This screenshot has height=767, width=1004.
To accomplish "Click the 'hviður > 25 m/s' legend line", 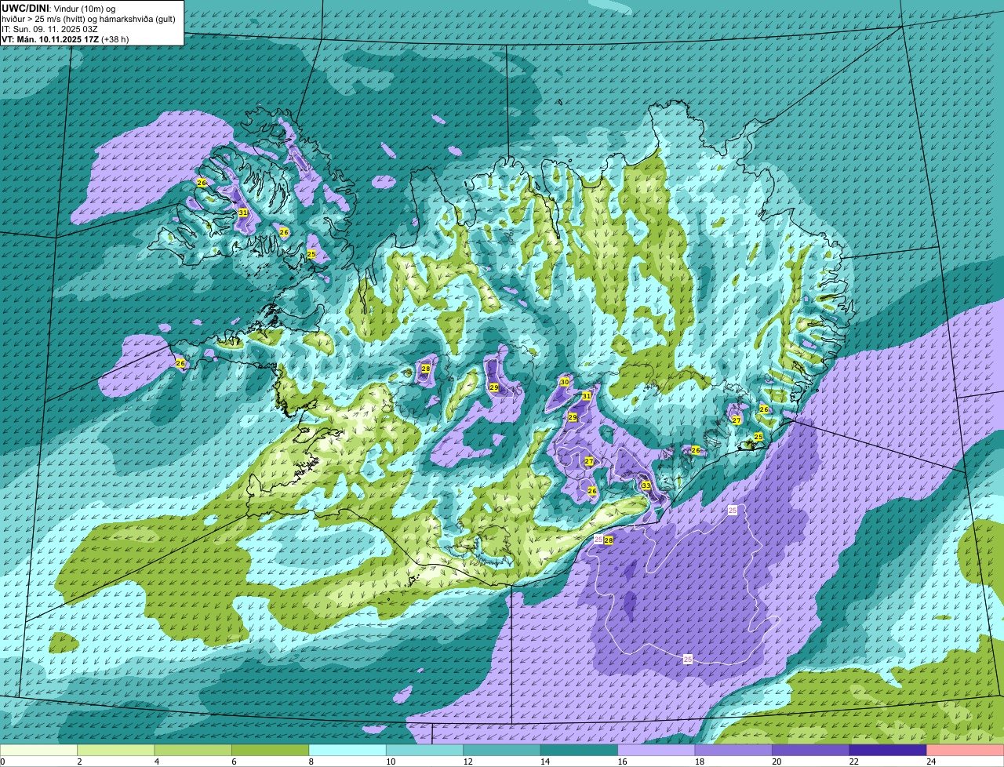I will (88, 18).
